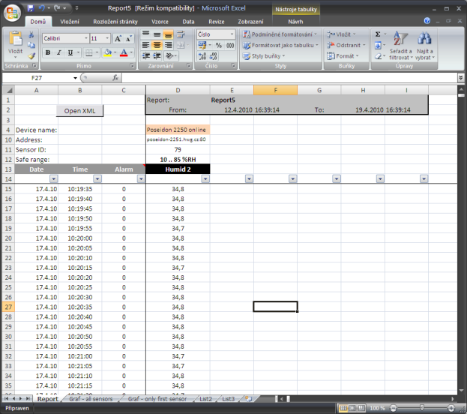Image resolution: width=467 pixels, height=414 pixels.
Task: Open AutoSum sigma function
Action: tap(378, 34)
